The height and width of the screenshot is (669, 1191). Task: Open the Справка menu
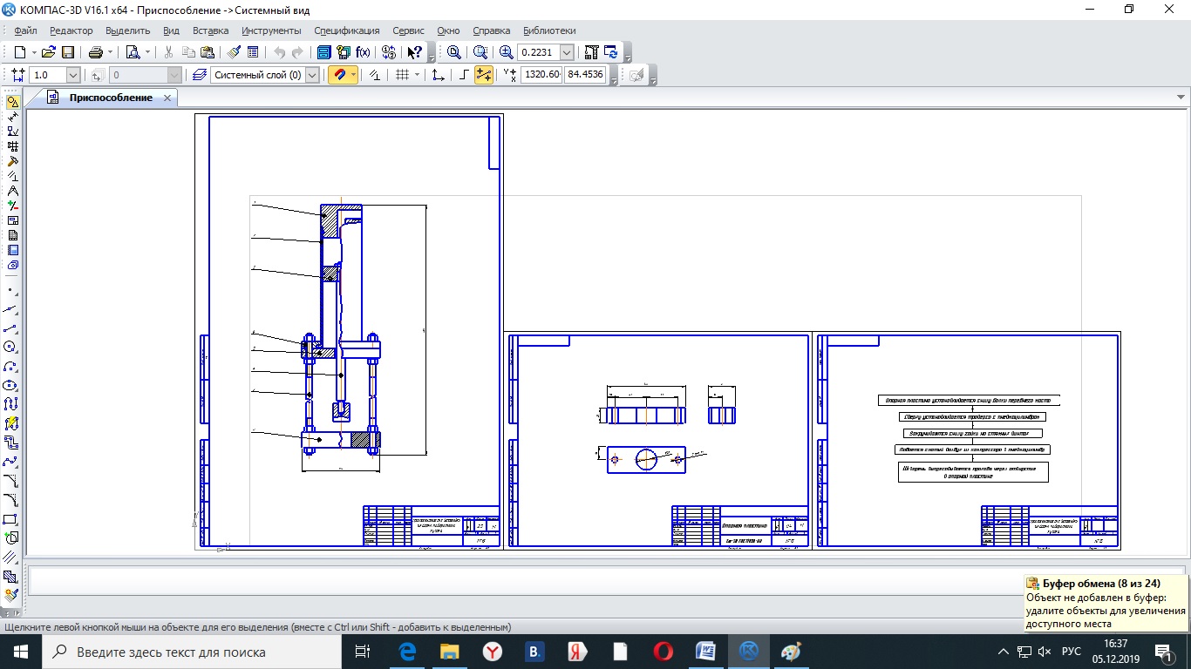pyautogui.click(x=492, y=30)
